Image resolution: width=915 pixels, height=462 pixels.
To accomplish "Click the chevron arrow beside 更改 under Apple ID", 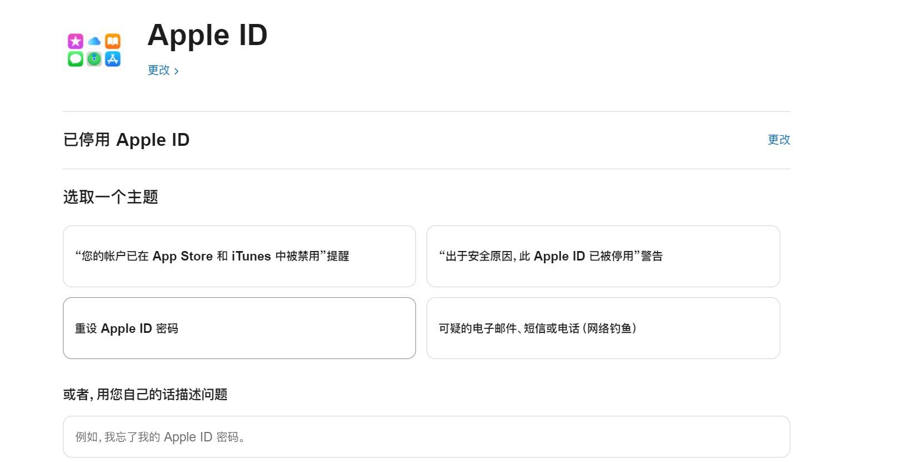I will point(176,71).
